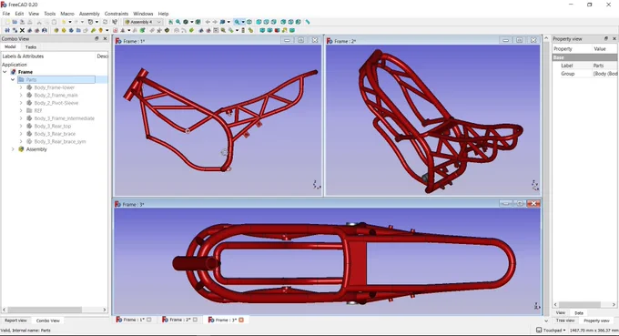Click the Open file folder icon

(15, 22)
